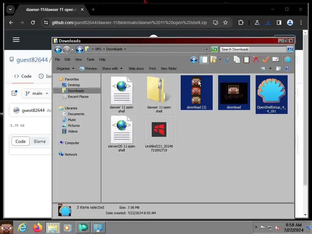Click the Chrome reload page button
Image resolution: width=312 pixels, height=234 pixels.
pyautogui.click(x=33, y=23)
